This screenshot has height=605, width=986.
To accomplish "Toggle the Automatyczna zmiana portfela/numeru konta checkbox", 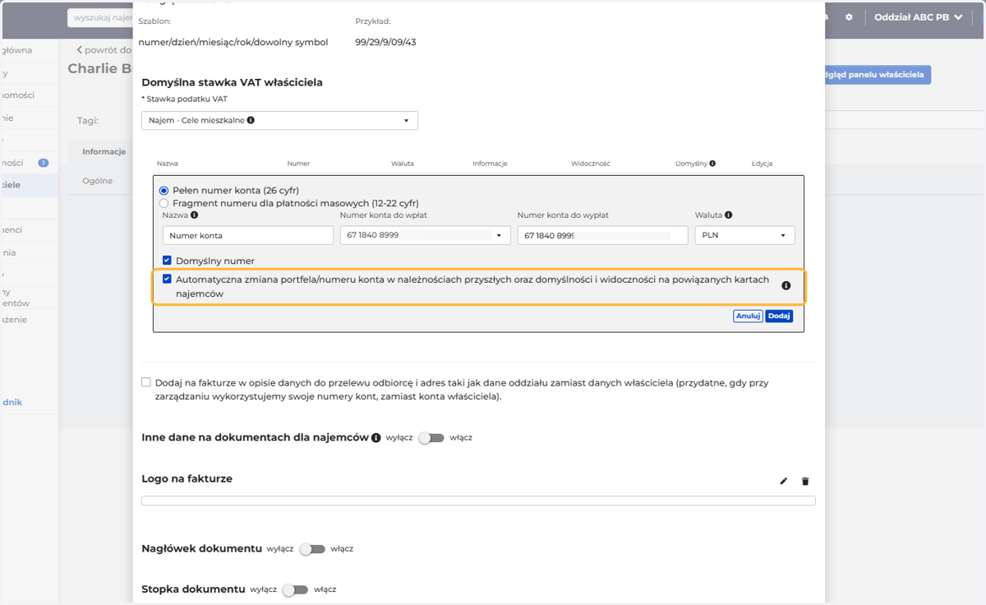I will tap(167, 279).
